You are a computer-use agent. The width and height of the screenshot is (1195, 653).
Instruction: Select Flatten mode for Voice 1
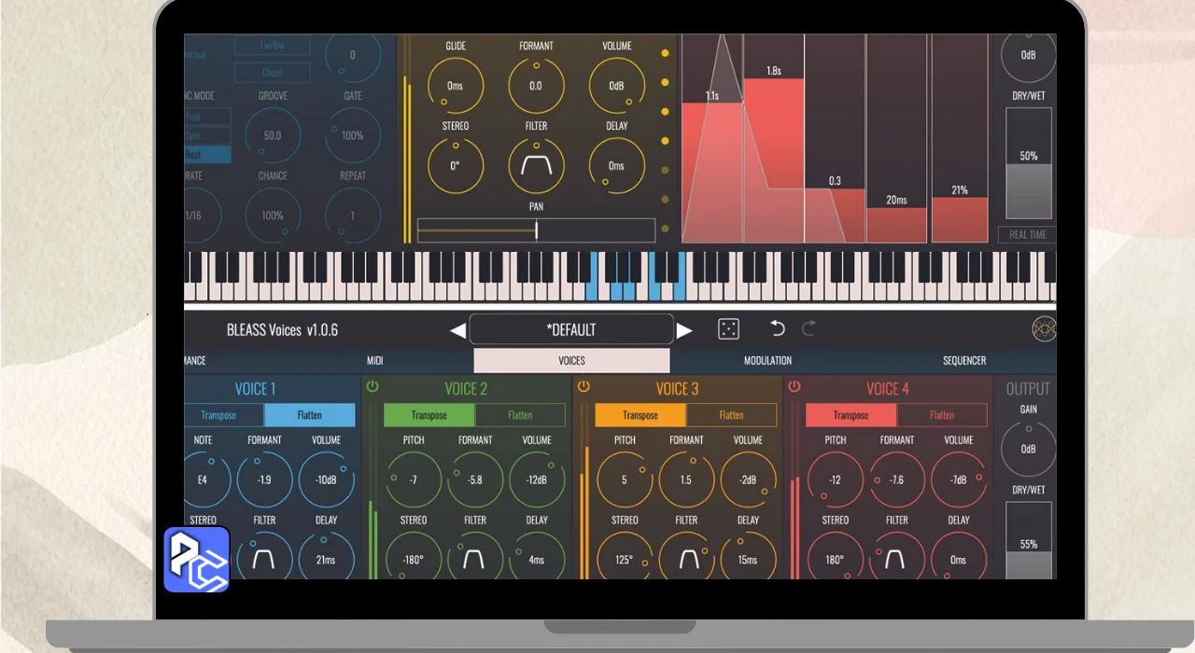click(310, 415)
